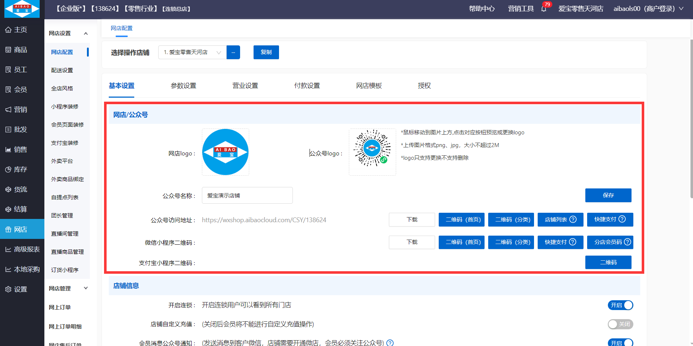Open 直播间管理 in submenu

click(x=65, y=234)
